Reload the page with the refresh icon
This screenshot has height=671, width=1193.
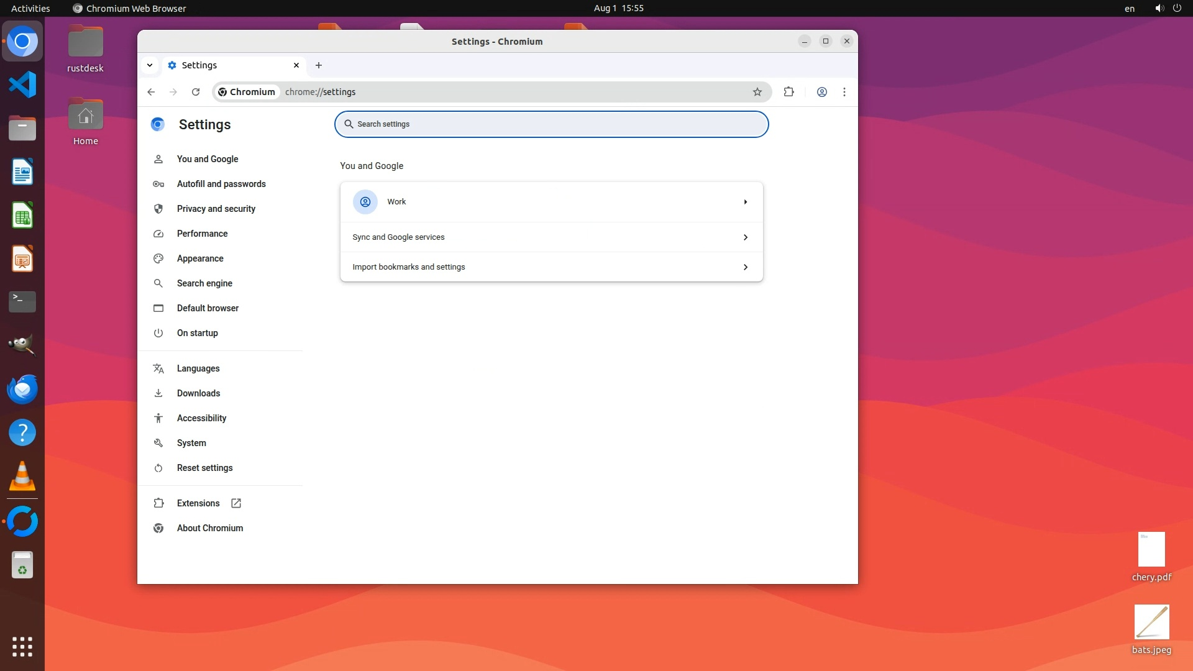tap(196, 92)
